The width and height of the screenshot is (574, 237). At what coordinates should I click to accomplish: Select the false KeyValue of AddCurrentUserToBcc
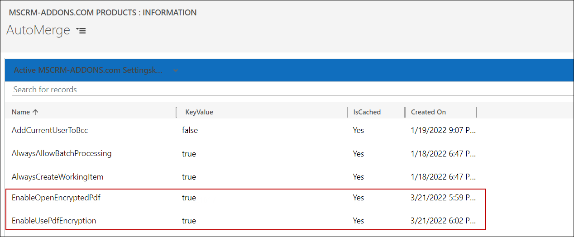190,130
